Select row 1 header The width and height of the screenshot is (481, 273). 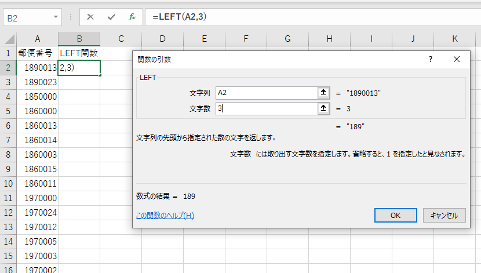click(8, 53)
